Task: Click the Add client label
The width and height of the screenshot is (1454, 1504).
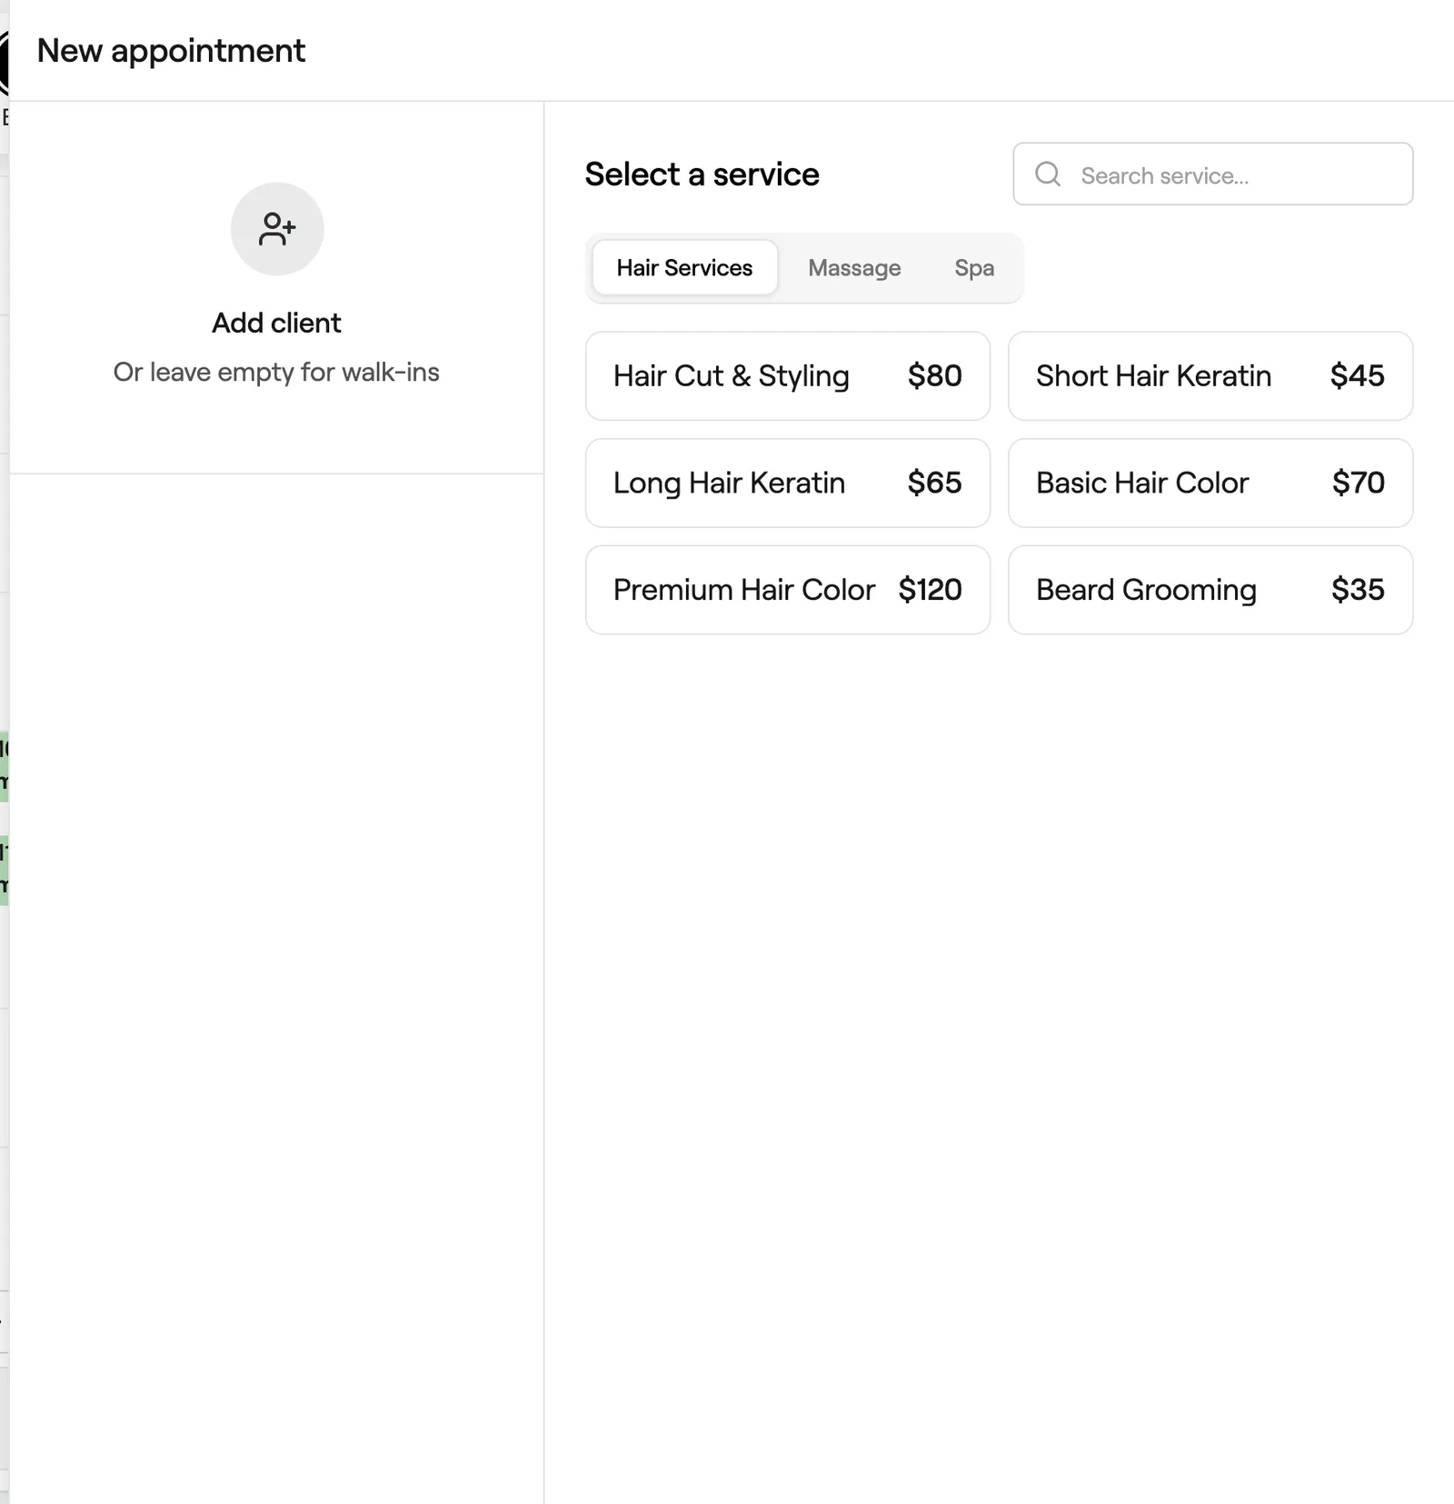Action: [276, 323]
